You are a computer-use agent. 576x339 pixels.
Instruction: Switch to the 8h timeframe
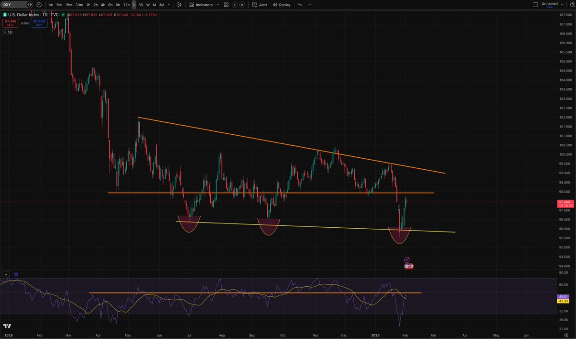[x=118, y=4]
